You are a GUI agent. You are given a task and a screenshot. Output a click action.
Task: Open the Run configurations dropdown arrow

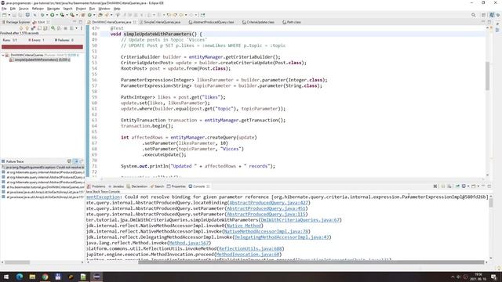57,15
